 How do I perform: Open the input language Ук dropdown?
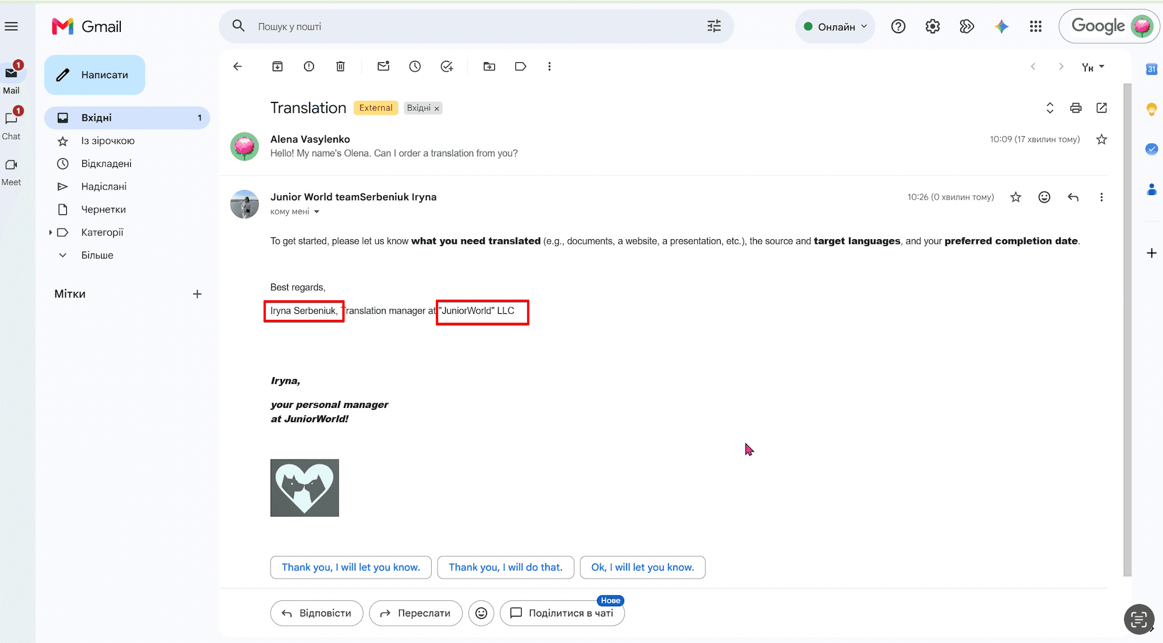click(1093, 67)
